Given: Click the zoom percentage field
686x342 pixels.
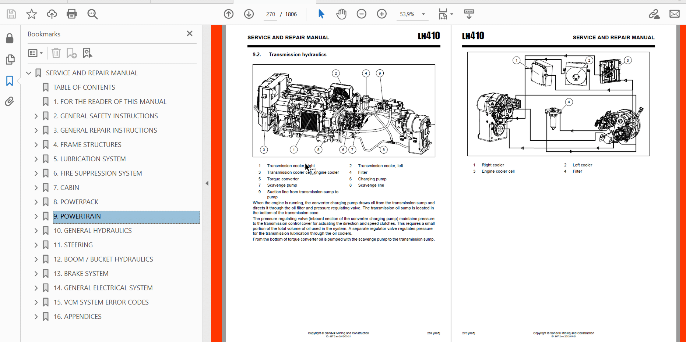Looking at the screenshot, I should tap(407, 14).
